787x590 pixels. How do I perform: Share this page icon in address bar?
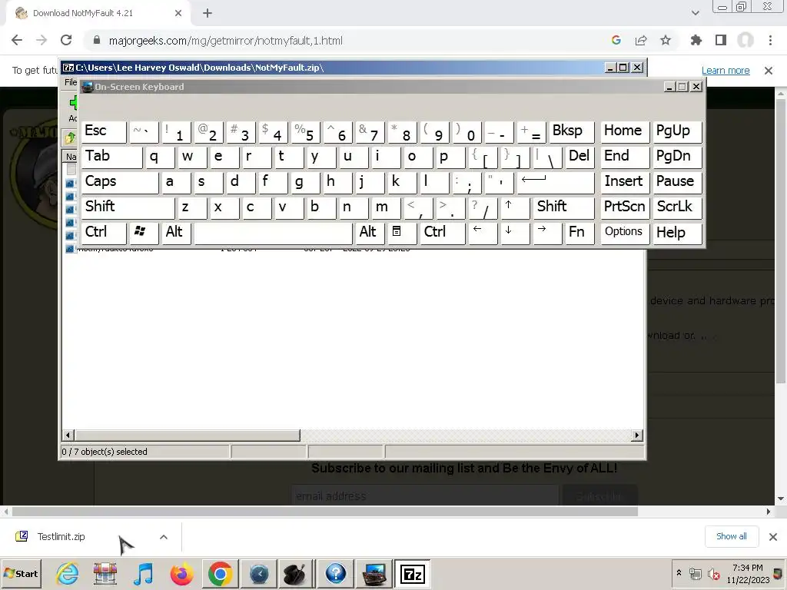tap(641, 40)
